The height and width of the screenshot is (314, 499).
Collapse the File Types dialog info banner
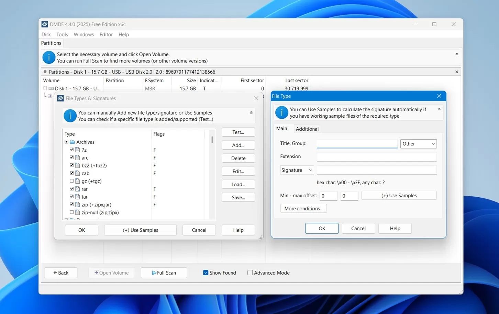click(251, 112)
